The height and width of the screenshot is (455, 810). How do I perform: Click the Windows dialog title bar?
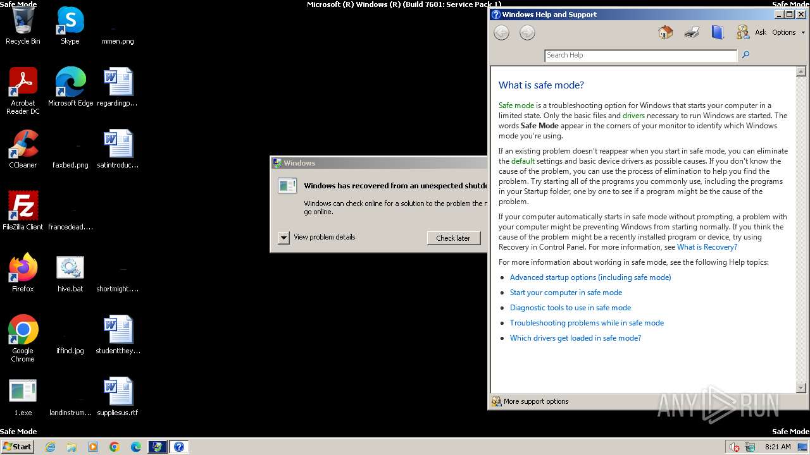380,163
